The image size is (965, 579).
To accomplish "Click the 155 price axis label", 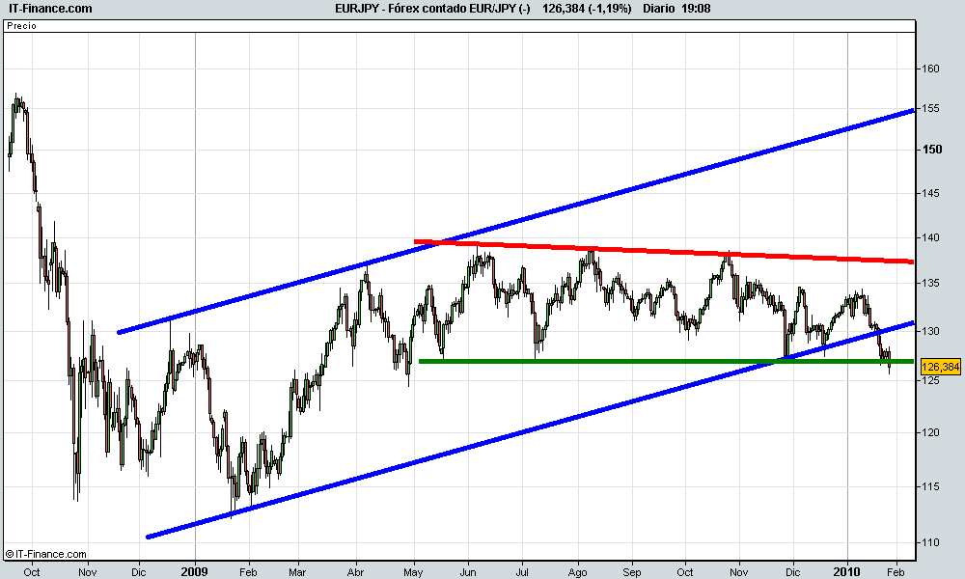I will pos(931,108).
